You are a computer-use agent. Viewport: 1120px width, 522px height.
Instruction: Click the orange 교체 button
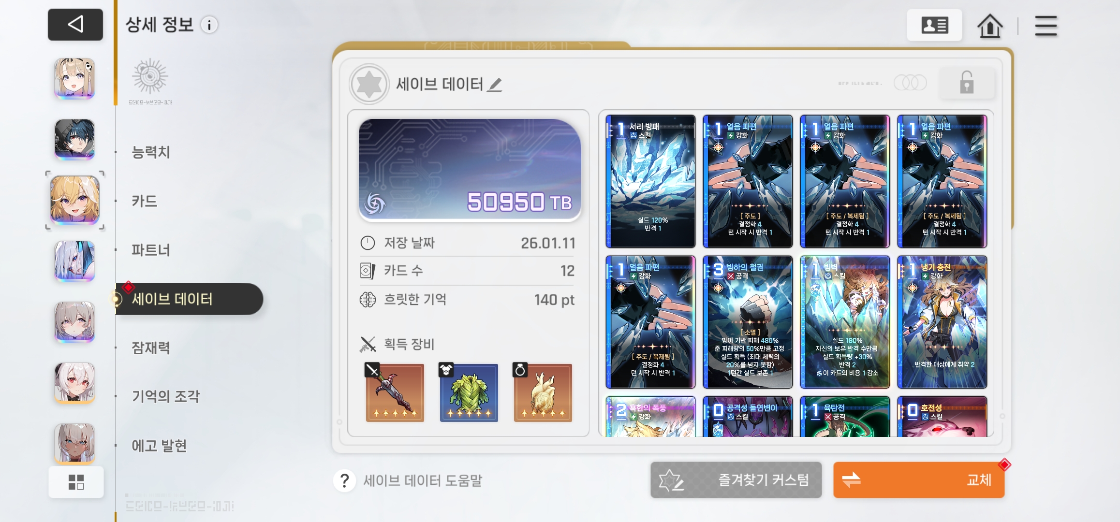point(918,480)
